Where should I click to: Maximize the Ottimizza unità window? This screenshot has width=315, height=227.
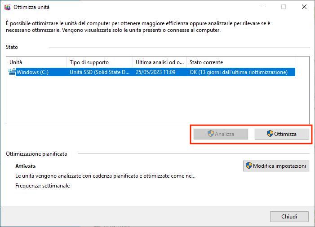[284, 7]
